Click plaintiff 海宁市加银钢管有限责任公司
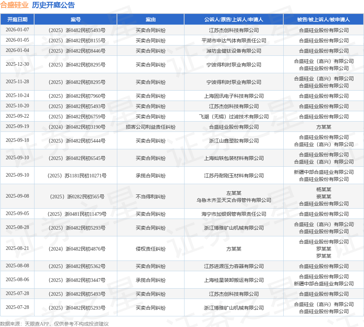Screen dimensions: 364x327 (x=234, y=214)
